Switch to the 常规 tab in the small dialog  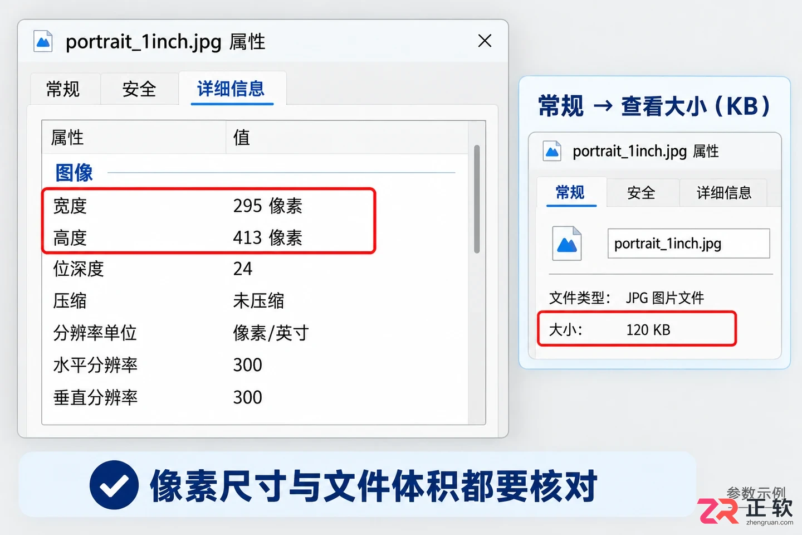(570, 193)
